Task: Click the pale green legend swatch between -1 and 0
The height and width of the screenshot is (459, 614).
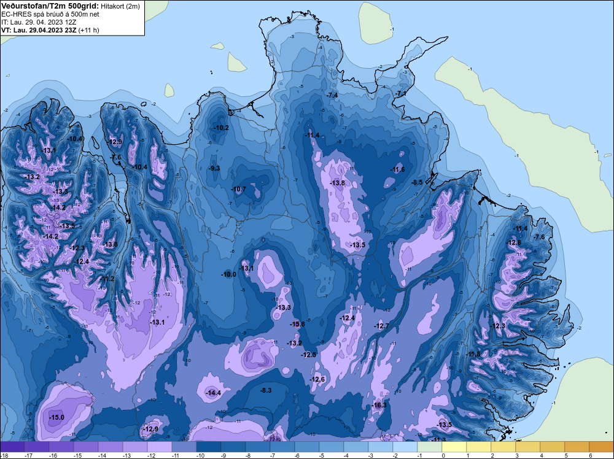Action: [x=430, y=447]
